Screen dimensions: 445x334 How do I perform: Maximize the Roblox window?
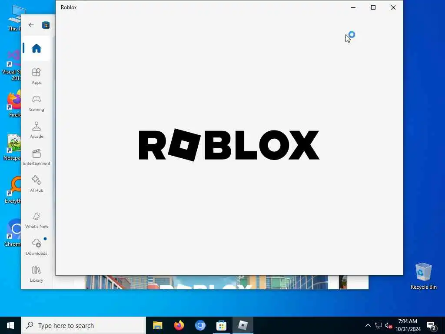click(x=373, y=8)
